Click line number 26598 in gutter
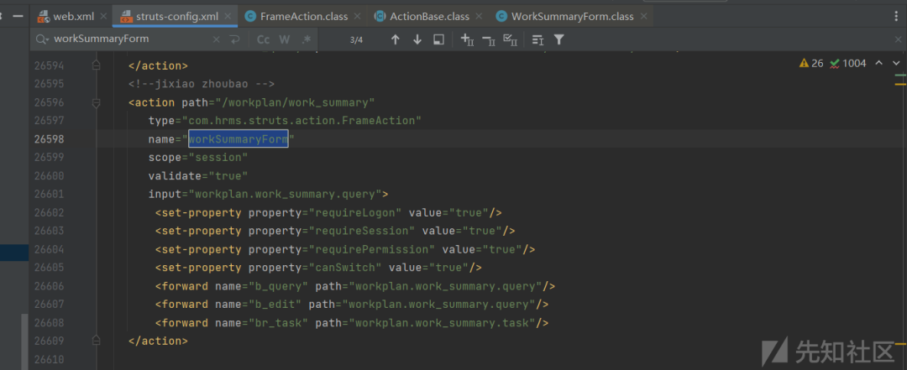Viewport: 907px width, 370px height. click(50, 139)
